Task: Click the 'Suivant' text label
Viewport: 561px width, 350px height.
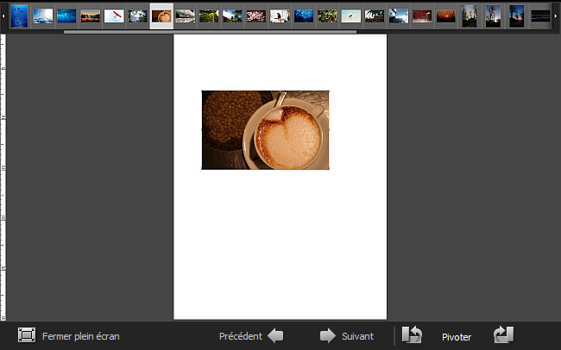Action: [357, 336]
